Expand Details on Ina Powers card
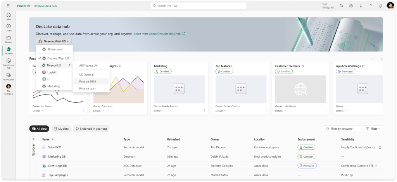Image resolution: width=397 pixels, height=182 pixels. 38,111
